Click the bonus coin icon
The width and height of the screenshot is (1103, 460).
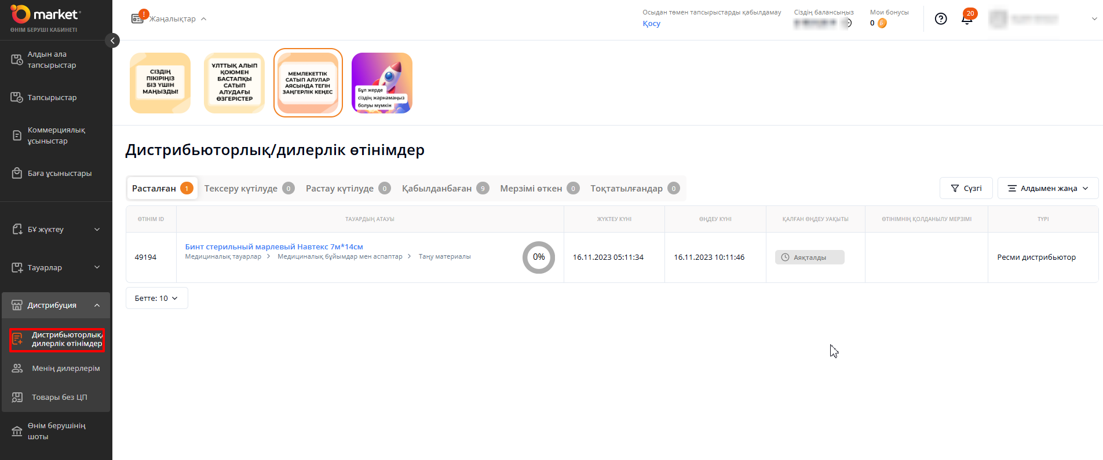coord(882,23)
